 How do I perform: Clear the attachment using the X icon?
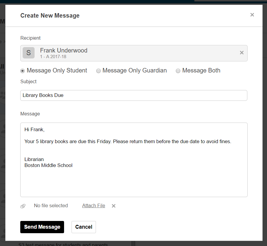click(113, 206)
